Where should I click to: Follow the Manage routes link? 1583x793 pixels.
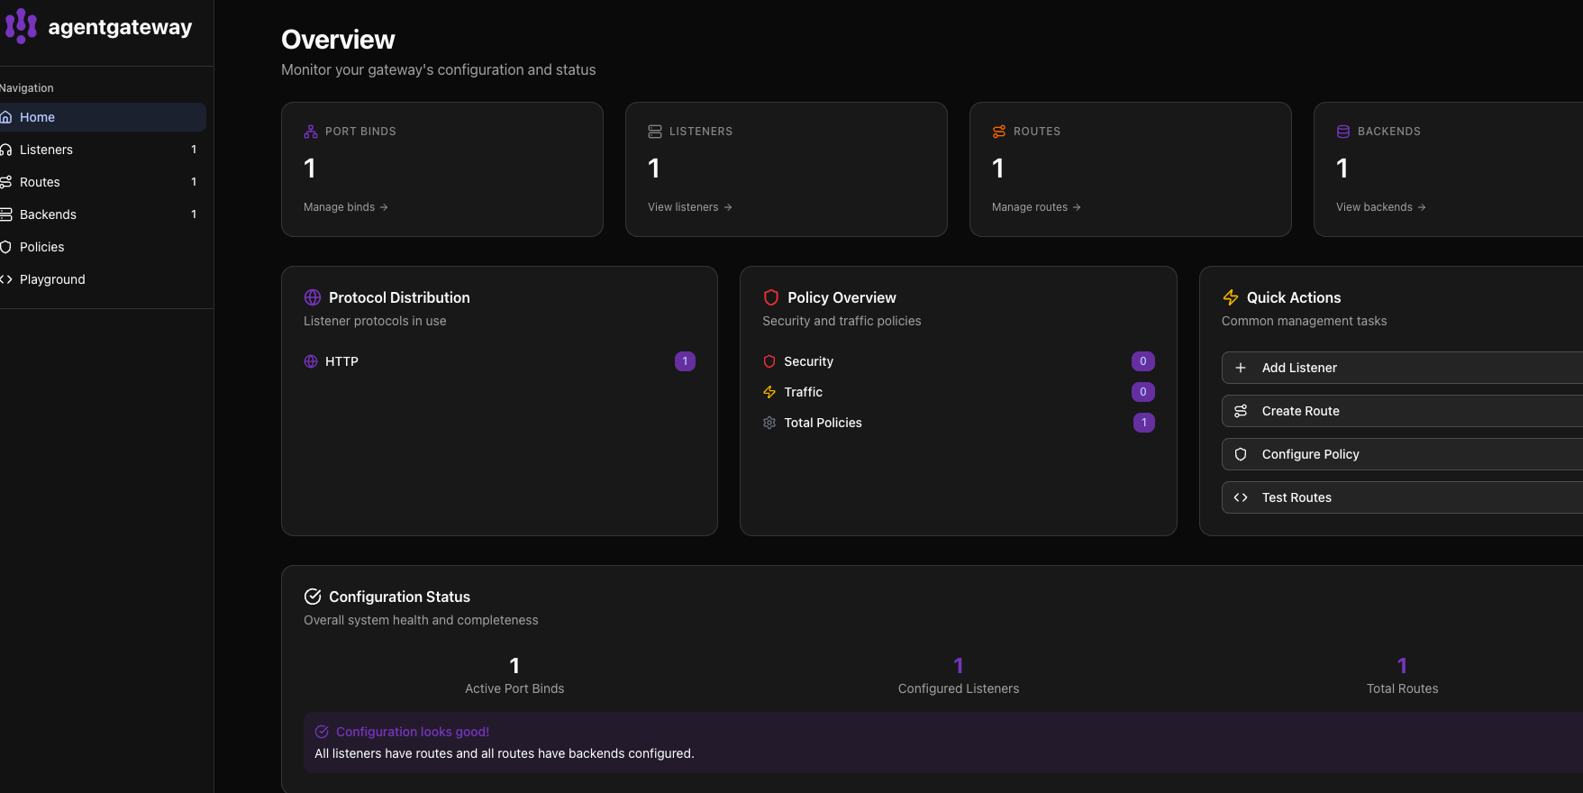coord(1036,207)
